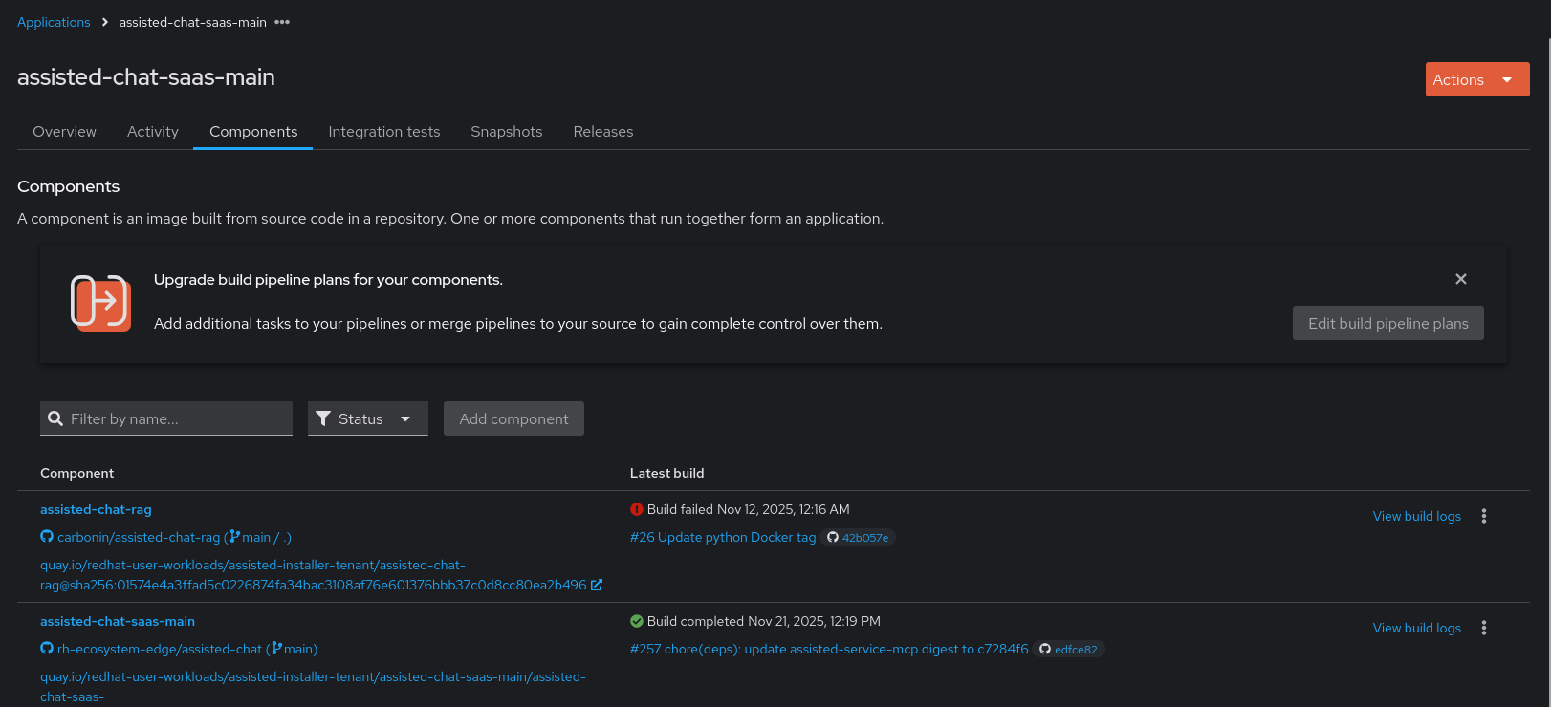The height and width of the screenshot is (707, 1551).
Task: Click external link icon after rag sha256 URL
Action: [597, 585]
